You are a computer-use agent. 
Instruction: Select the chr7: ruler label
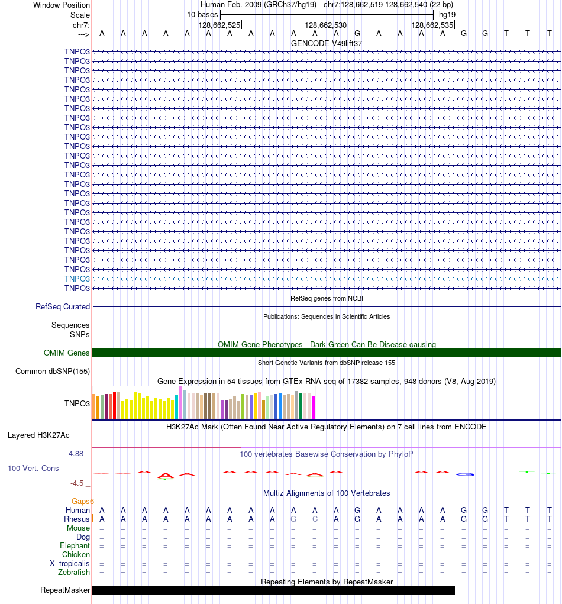[x=81, y=25]
